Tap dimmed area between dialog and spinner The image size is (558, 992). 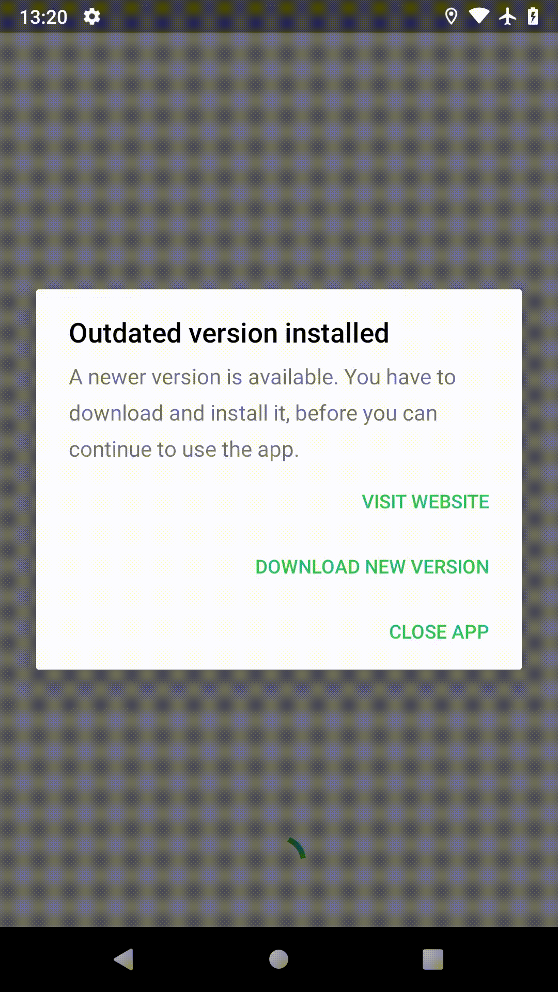pyautogui.click(x=279, y=749)
